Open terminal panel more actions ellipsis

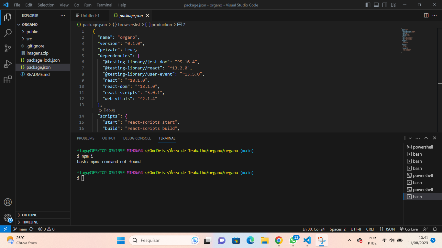tap(418, 138)
